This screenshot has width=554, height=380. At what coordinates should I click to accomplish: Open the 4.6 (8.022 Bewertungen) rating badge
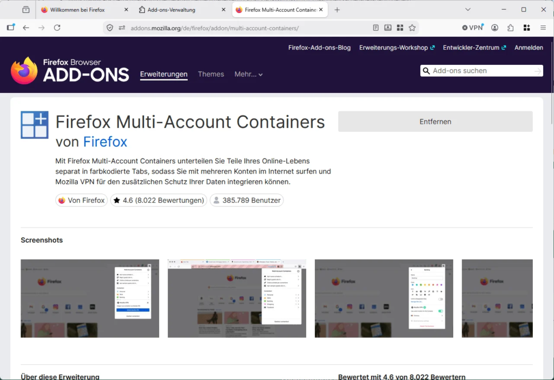tap(159, 200)
